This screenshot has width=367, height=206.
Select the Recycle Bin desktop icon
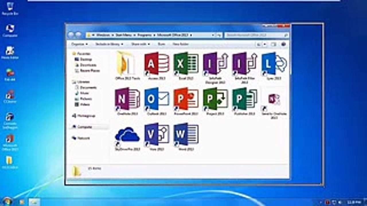[10, 9]
